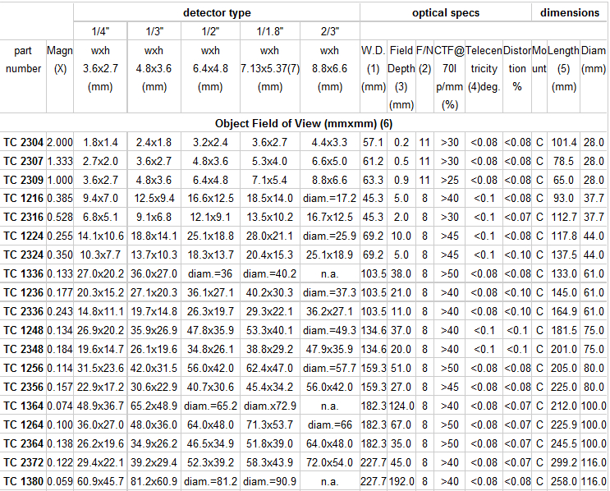Select part number TC 2372
610x491 pixels.
[23, 462]
